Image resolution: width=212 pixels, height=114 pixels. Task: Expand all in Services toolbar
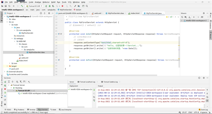(x=9, y=82)
